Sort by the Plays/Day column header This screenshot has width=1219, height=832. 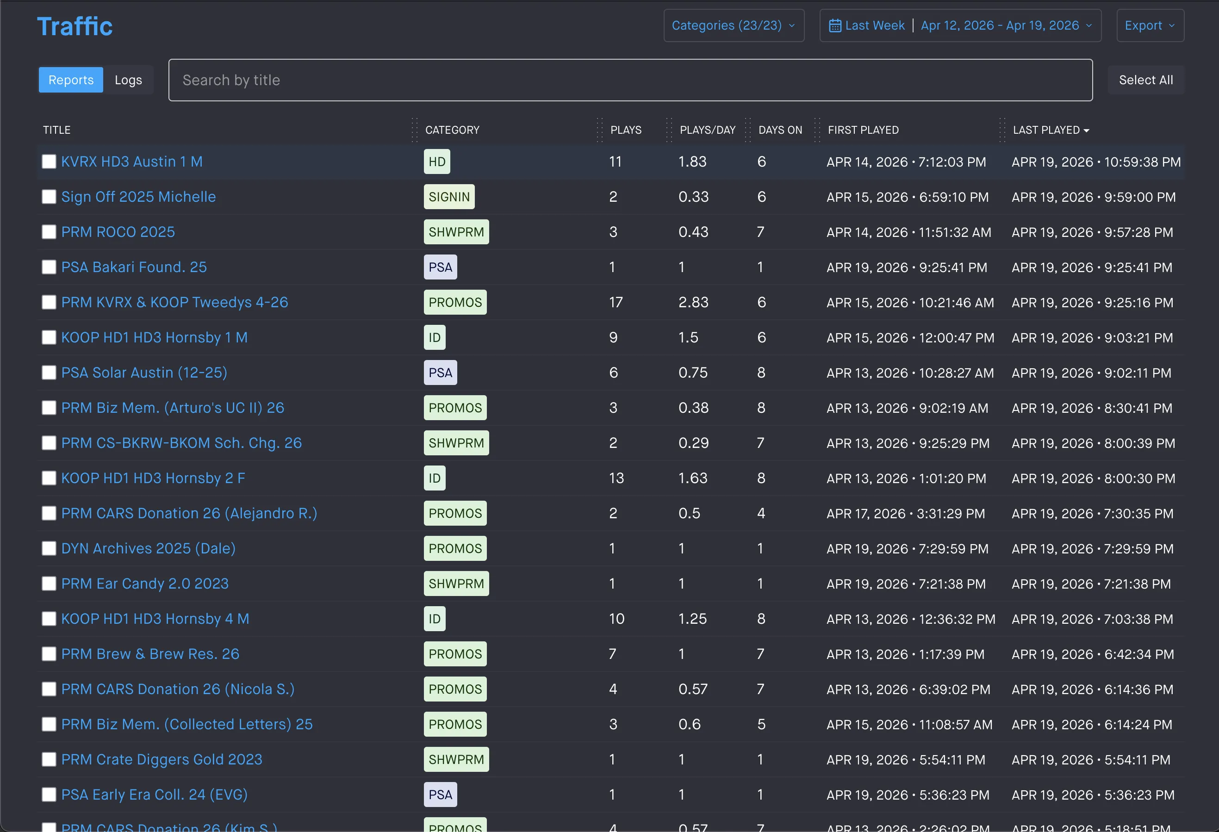[x=708, y=130]
